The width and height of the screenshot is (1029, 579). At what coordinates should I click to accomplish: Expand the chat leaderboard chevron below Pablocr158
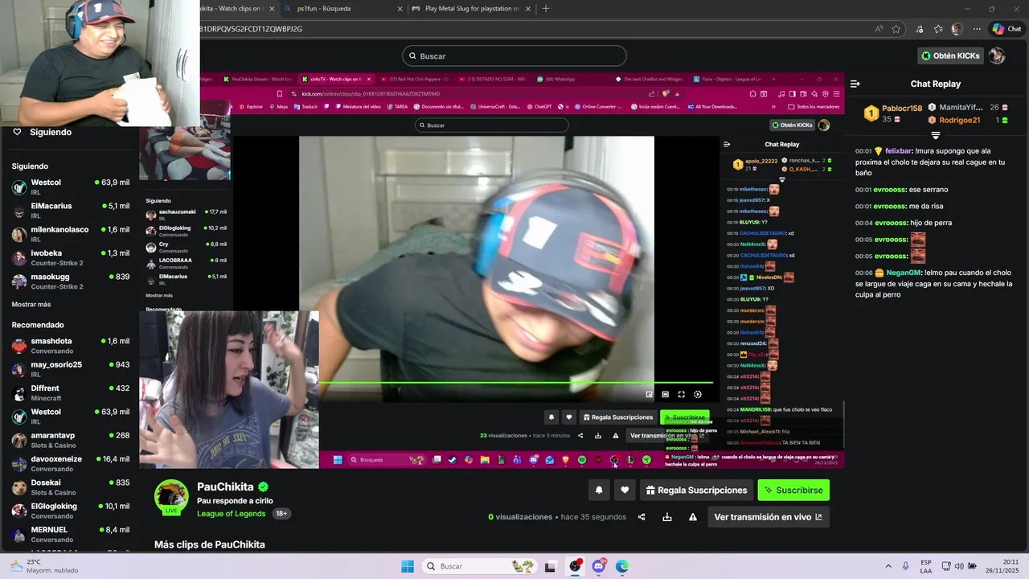point(935,135)
